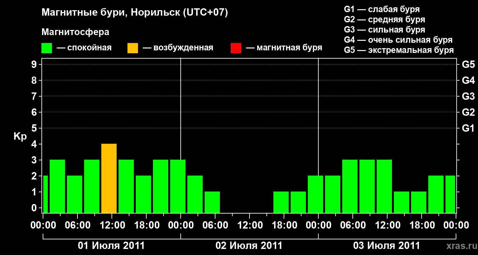
Task: Click the '— магнитная буря' legend label
Action: [284, 48]
